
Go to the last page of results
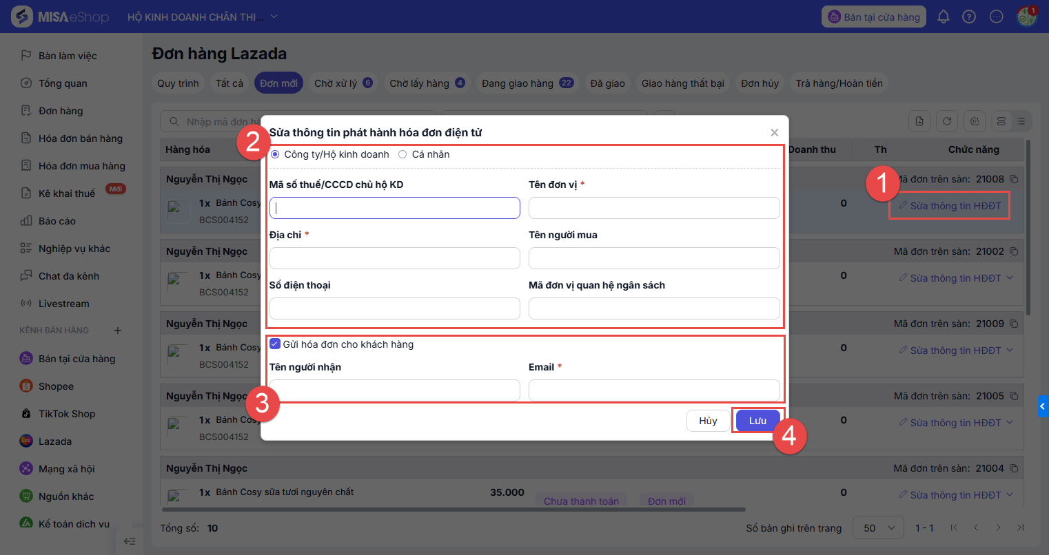coord(1021,527)
